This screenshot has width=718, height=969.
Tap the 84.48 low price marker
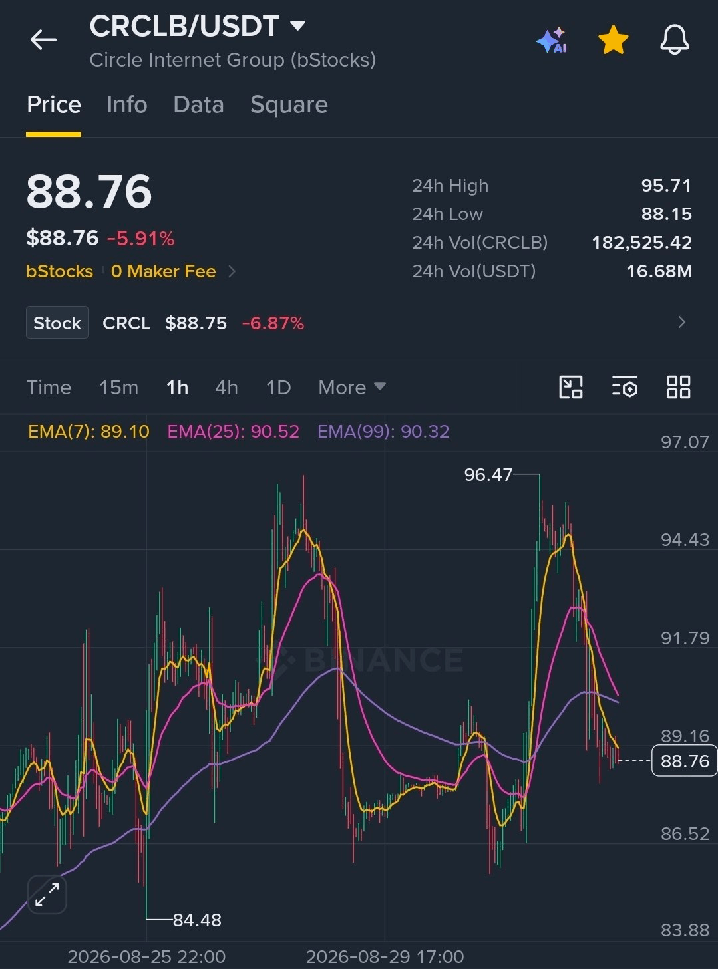(x=197, y=920)
